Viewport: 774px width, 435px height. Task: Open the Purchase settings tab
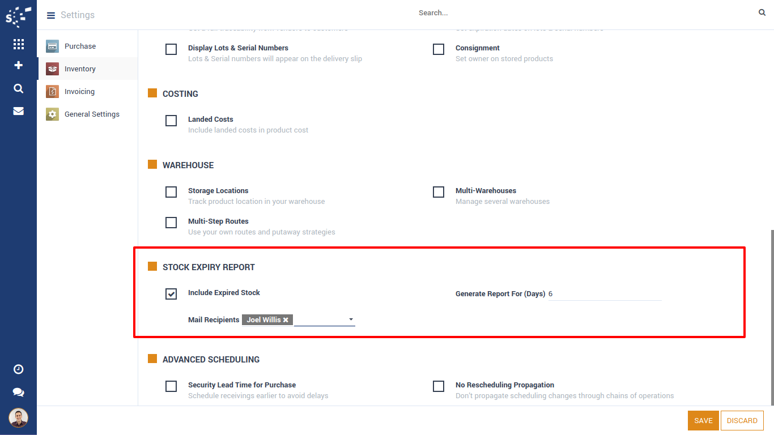coord(80,46)
